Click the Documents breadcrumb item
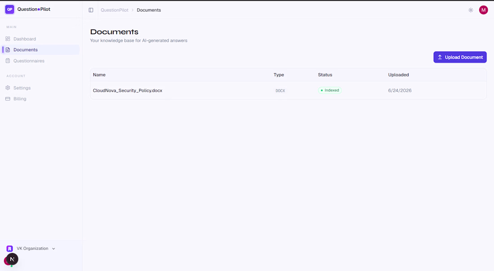This screenshot has height=271, width=494. click(149, 10)
